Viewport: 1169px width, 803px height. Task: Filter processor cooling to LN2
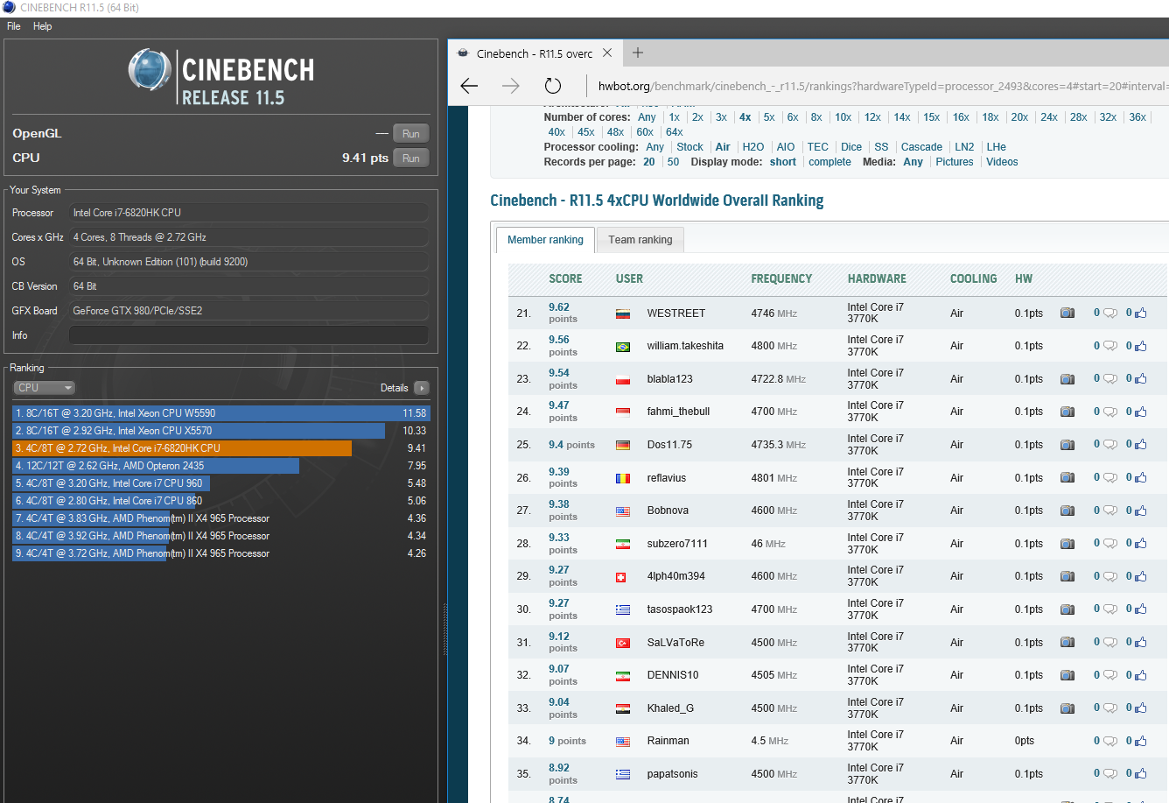pyautogui.click(x=964, y=147)
